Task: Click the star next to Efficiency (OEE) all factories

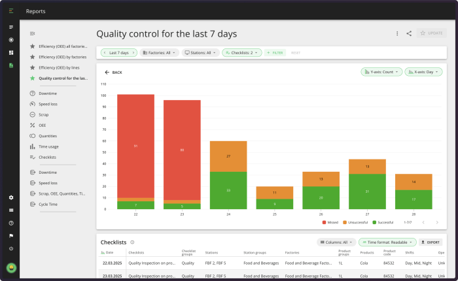Action: click(x=33, y=46)
